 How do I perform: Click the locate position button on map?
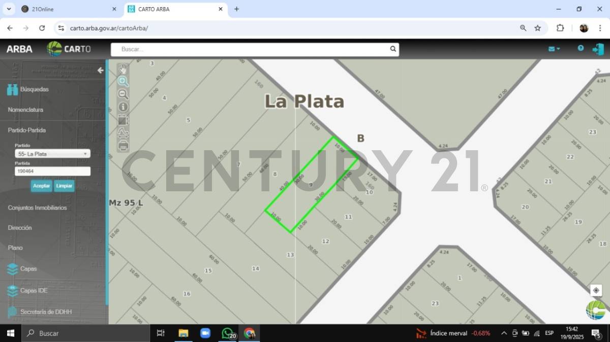point(596,290)
